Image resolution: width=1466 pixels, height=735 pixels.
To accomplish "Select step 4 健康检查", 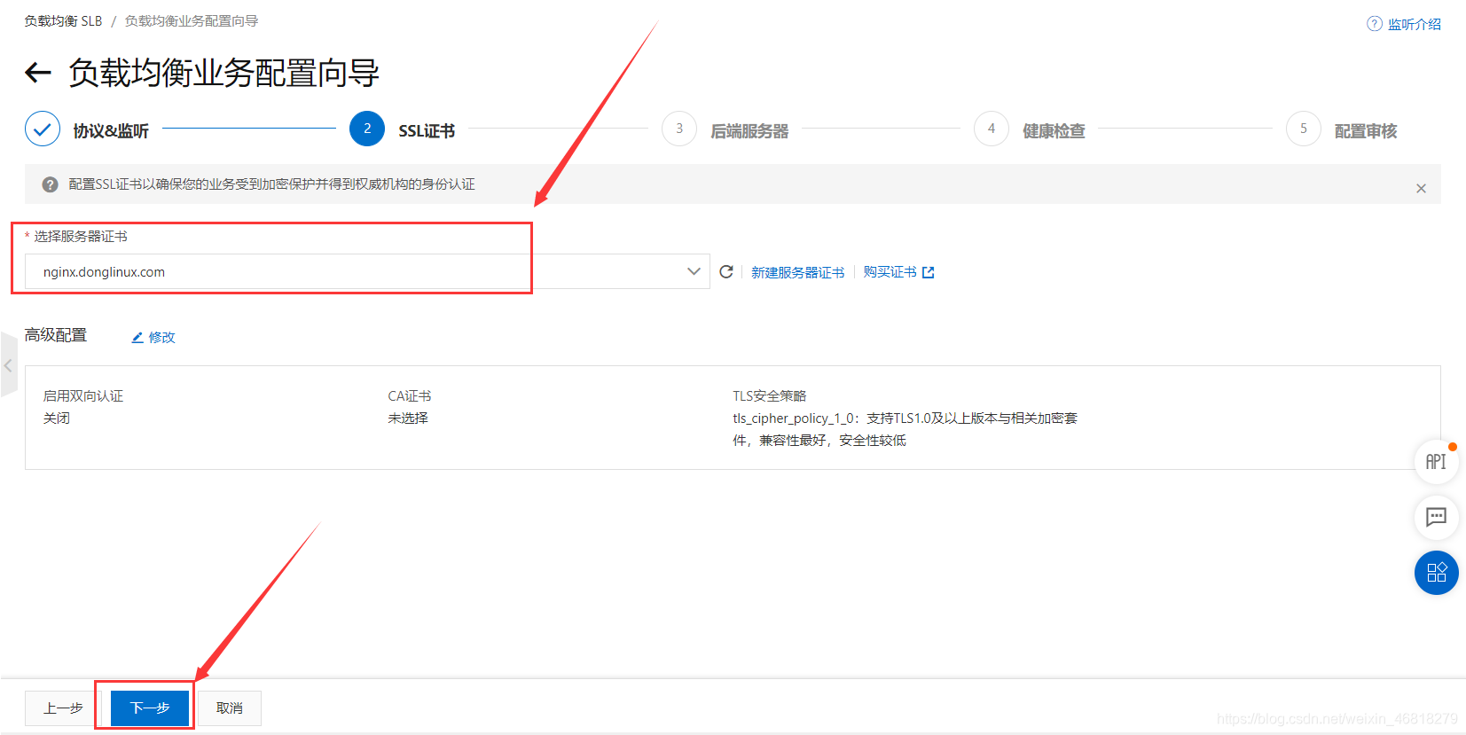I will pyautogui.click(x=1030, y=129).
